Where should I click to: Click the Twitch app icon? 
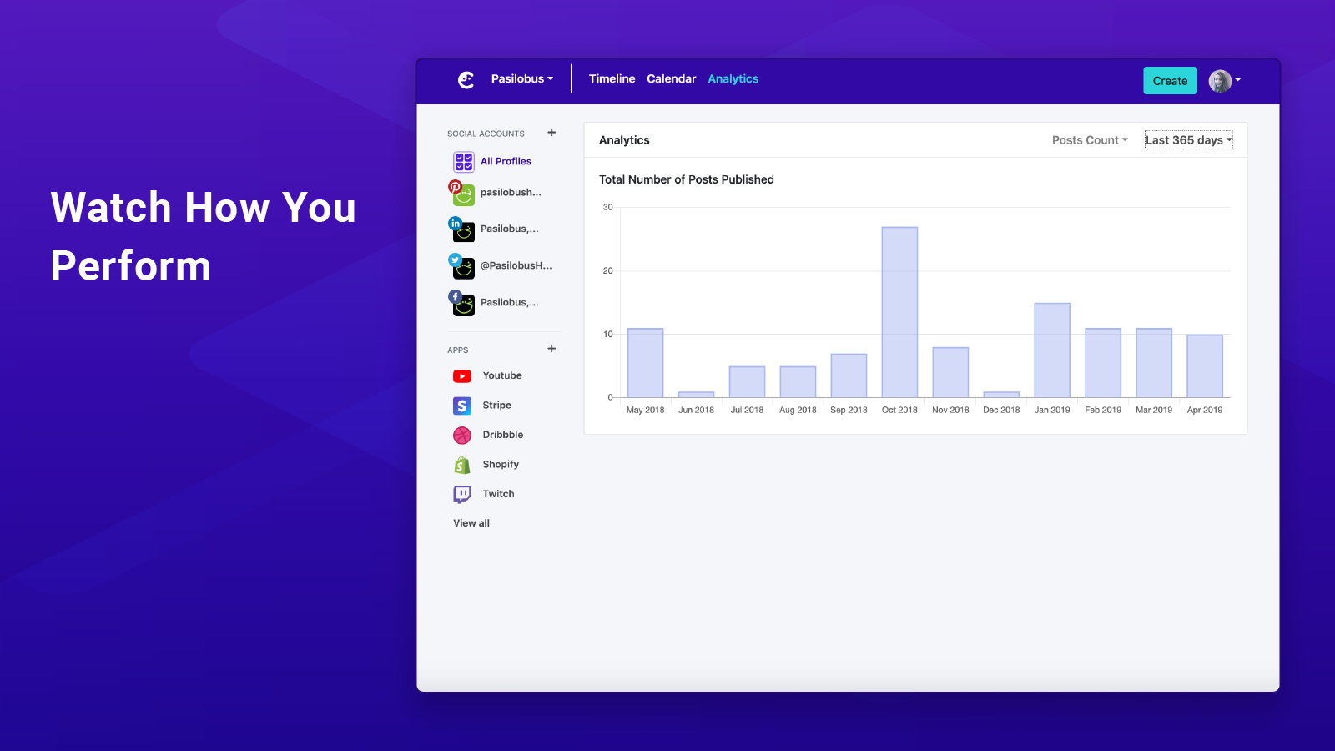(x=462, y=495)
